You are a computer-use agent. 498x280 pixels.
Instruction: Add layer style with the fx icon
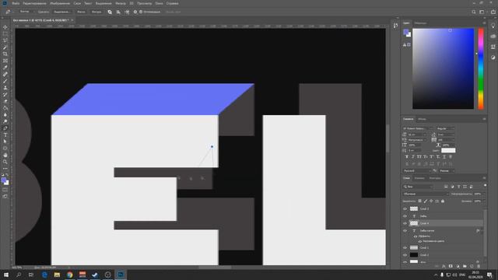click(x=444, y=266)
